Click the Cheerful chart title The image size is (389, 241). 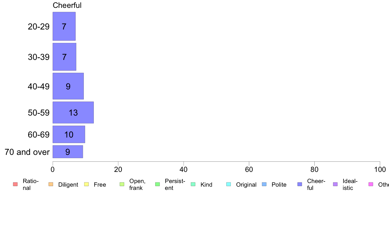[67, 5]
